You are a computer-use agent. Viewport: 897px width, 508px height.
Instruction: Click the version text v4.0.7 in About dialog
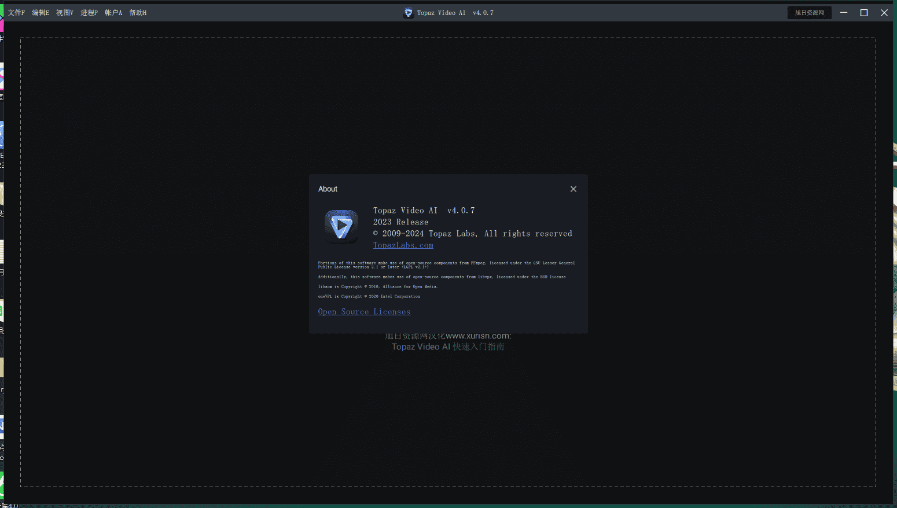click(461, 211)
